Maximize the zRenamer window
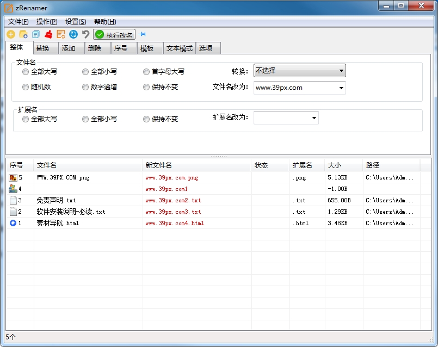438x347 pixels. click(401, 6)
